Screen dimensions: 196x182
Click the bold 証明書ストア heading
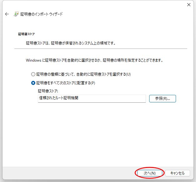pyautogui.click(x=27, y=34)
